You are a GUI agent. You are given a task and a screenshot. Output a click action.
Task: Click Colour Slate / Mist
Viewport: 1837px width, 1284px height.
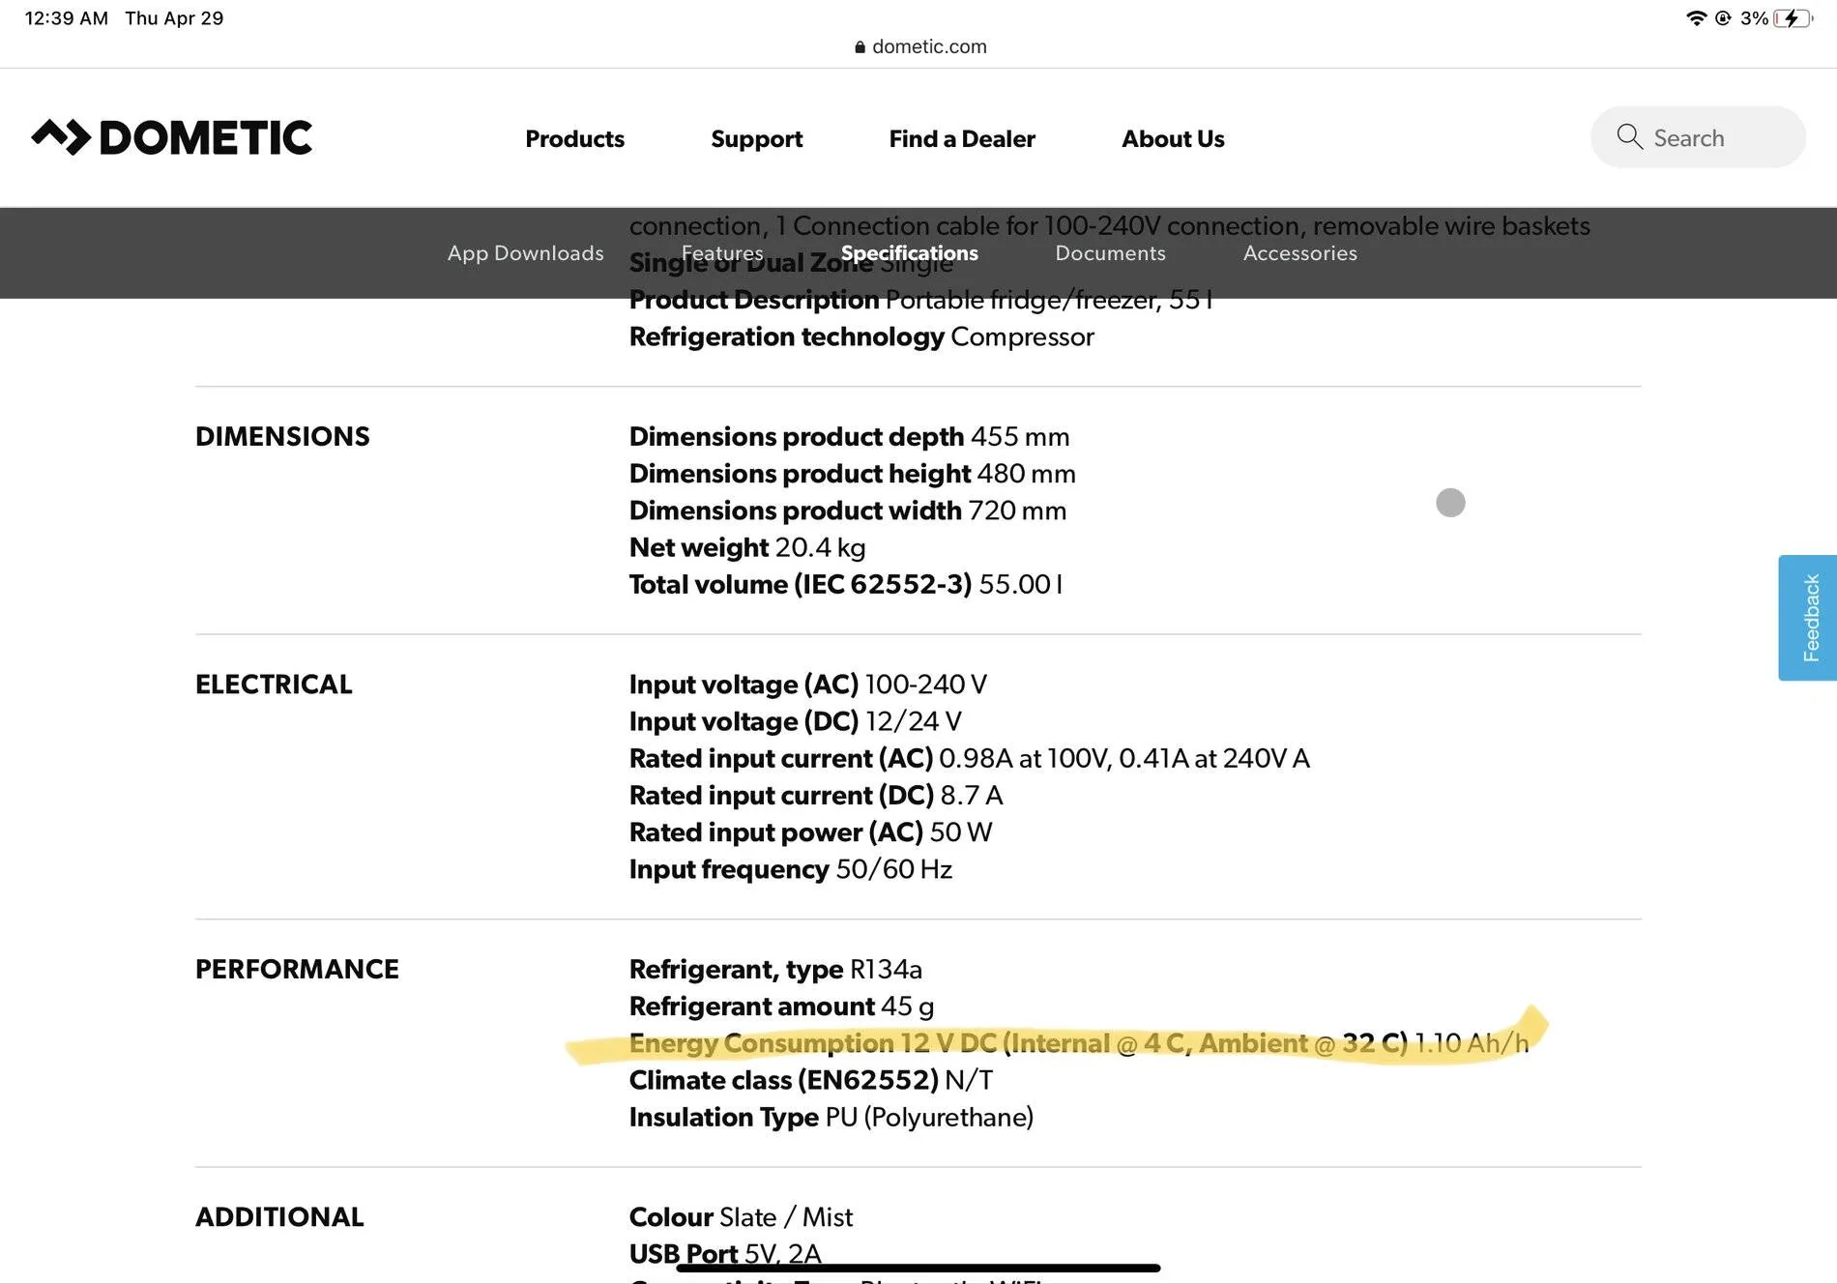741,1217
